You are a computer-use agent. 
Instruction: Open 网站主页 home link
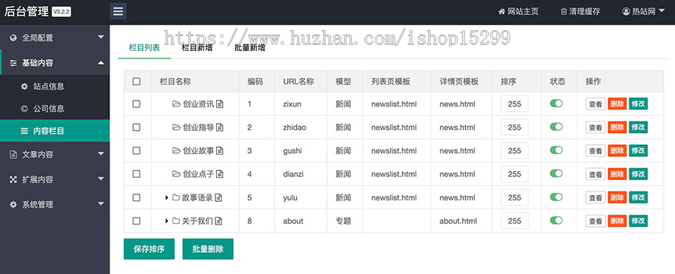click(x=518, y=11)
